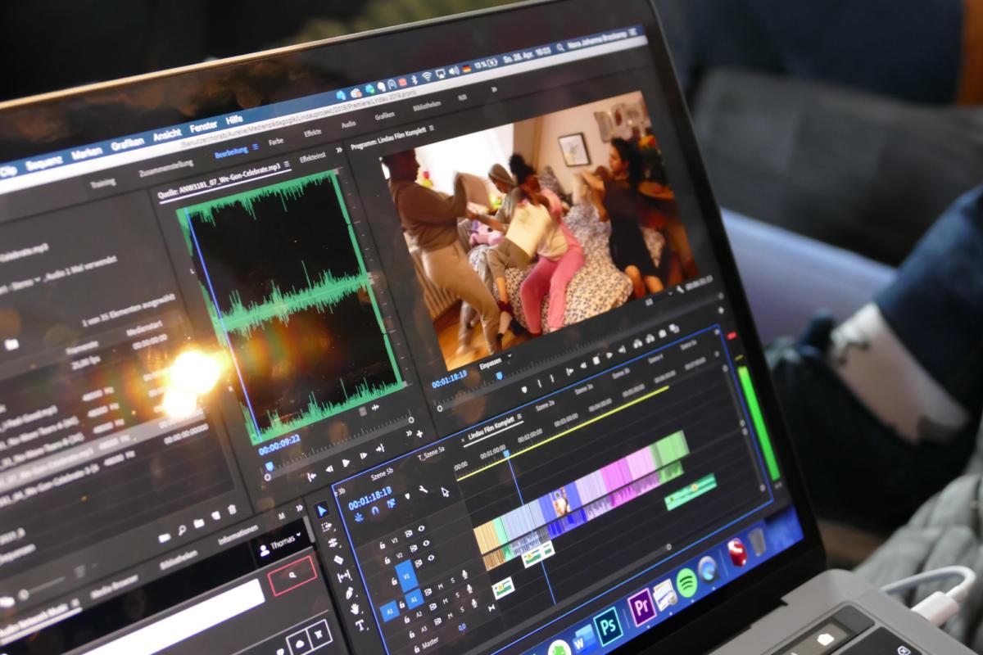
Task: Open Premiere Pro from the Dock
Action: coord(642,607)
